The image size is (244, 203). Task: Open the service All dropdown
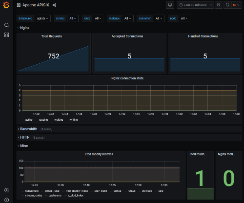point(73,18)
